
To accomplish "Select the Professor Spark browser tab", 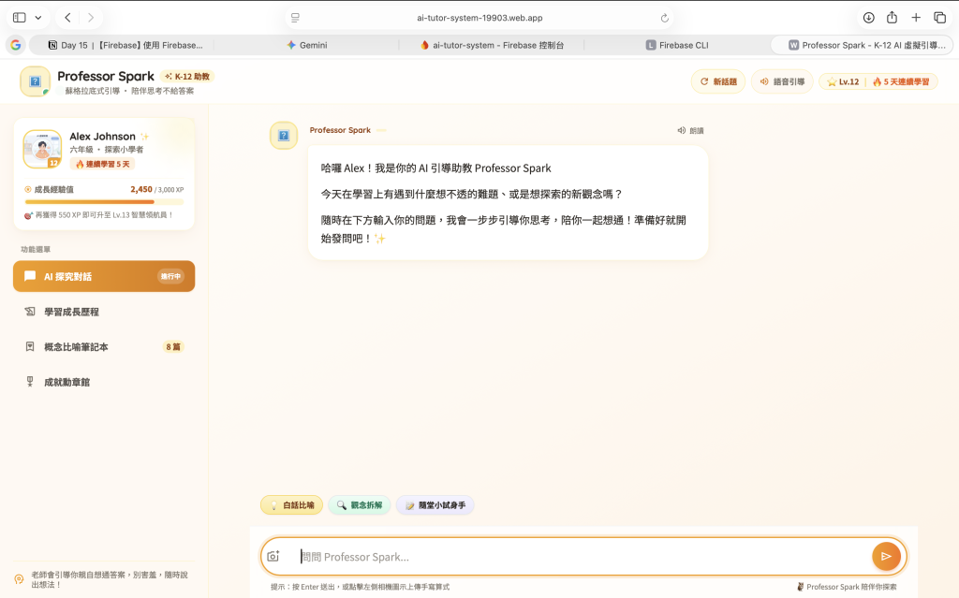I will [x=863, y=45].
